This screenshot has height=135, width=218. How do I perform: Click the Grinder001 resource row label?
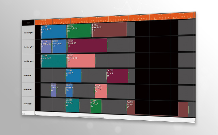(x=28, y=75)
